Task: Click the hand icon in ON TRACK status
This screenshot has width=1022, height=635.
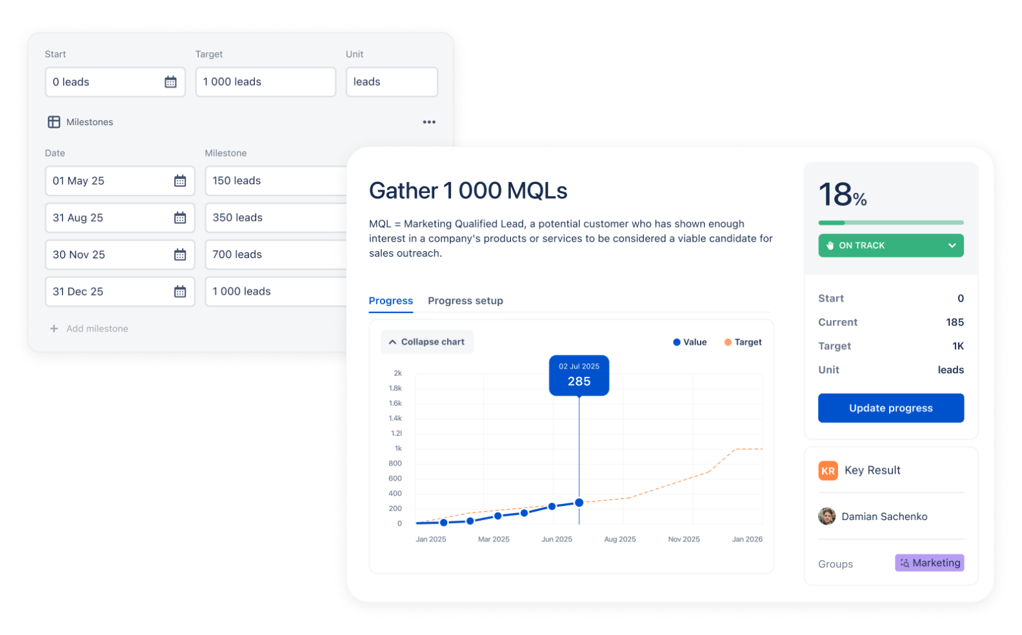Action: [x=830, y=245]
